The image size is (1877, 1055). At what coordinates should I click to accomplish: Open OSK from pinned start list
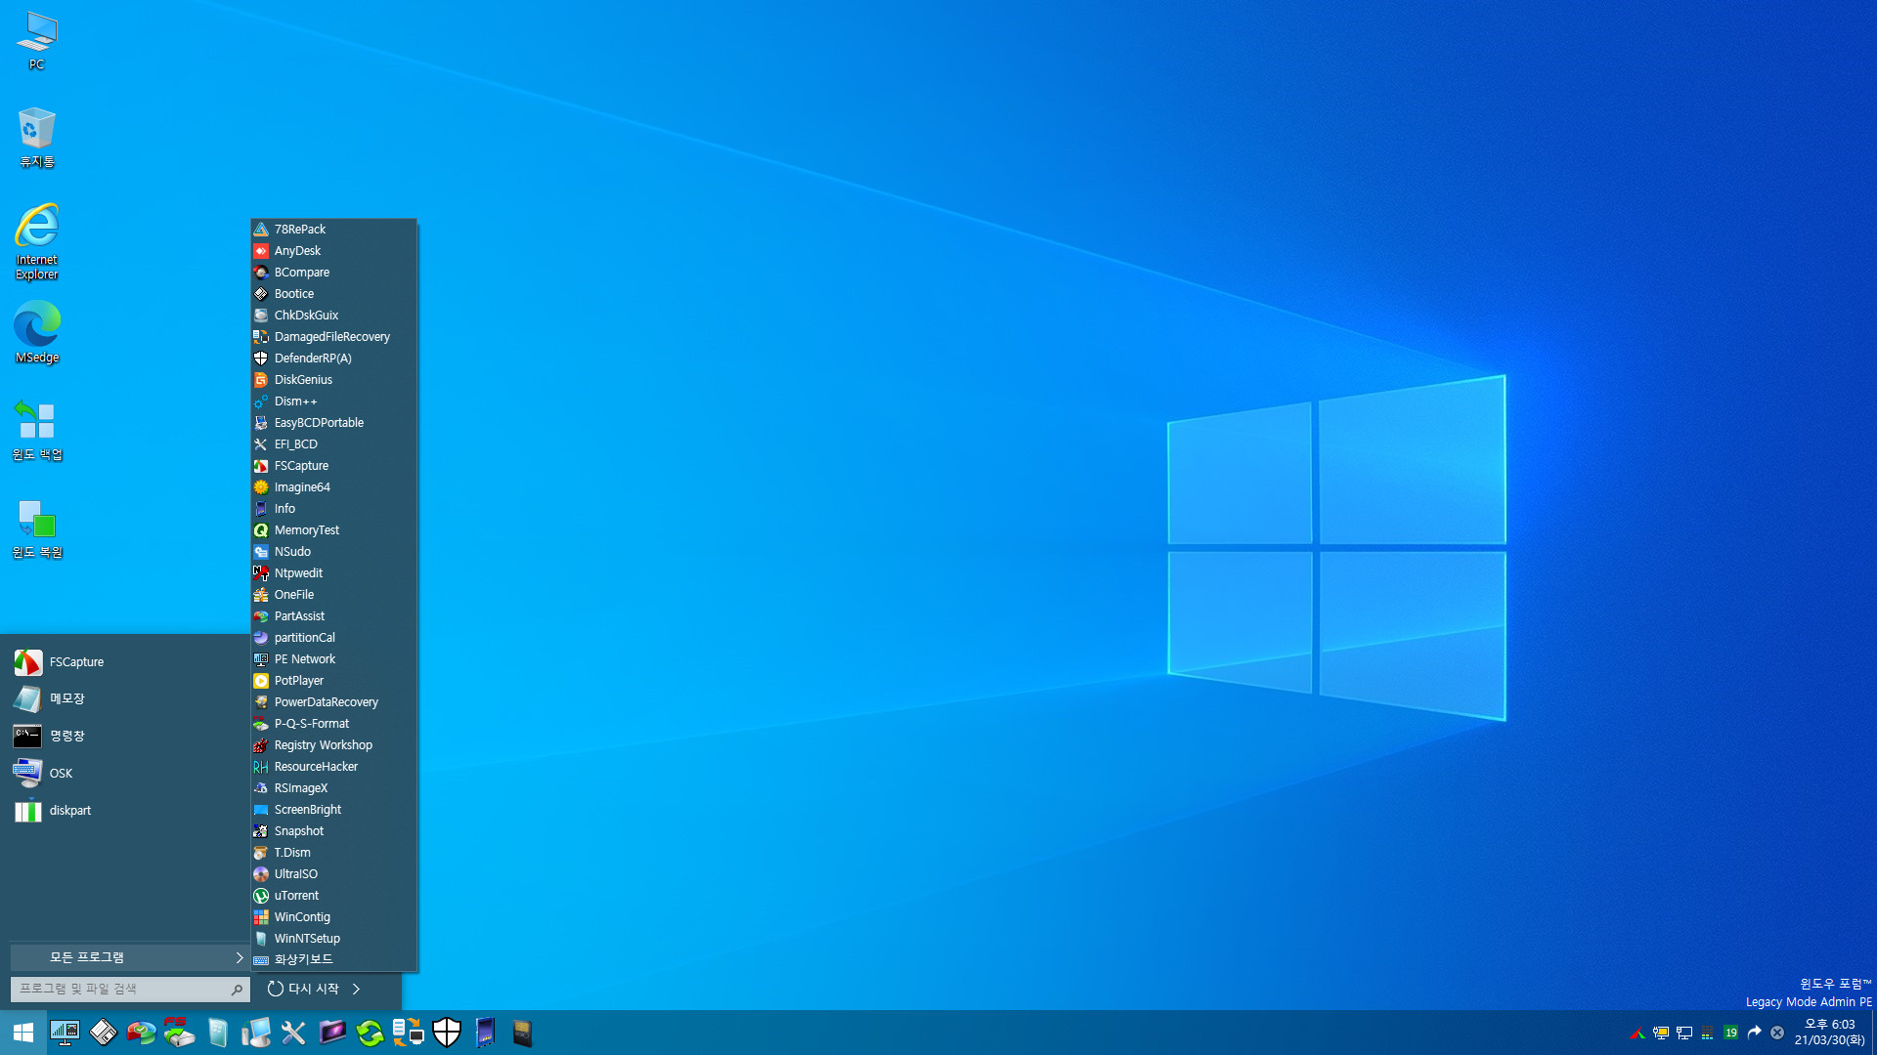coord(125,774)
